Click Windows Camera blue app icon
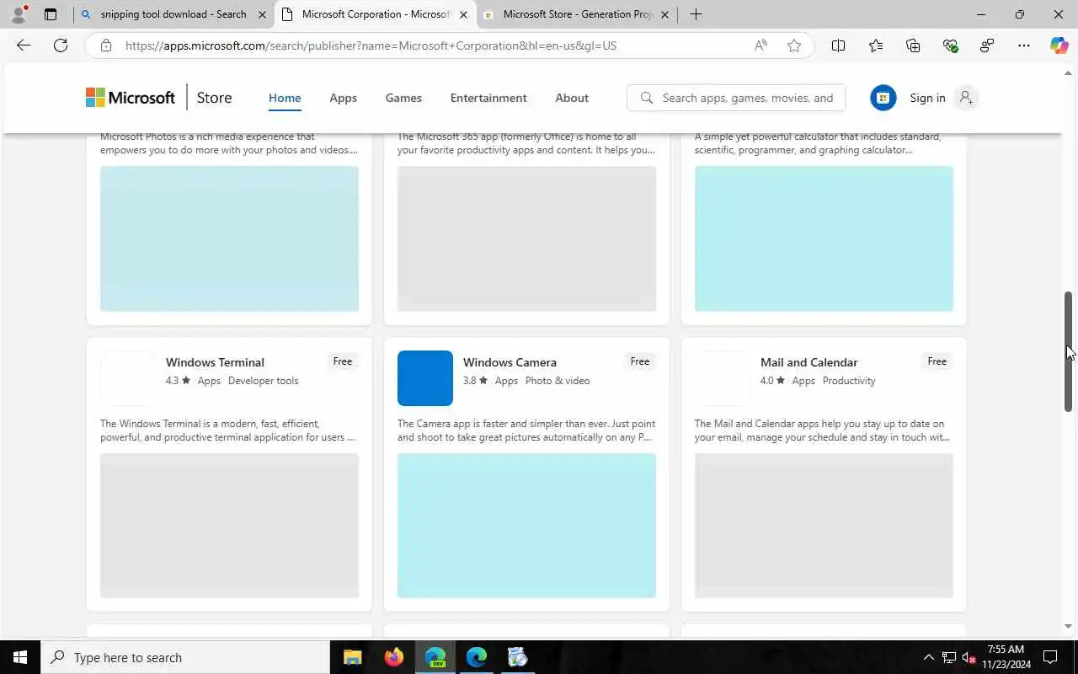Image resolution: width=1078 pixels, height=674 pixels. 425,378
